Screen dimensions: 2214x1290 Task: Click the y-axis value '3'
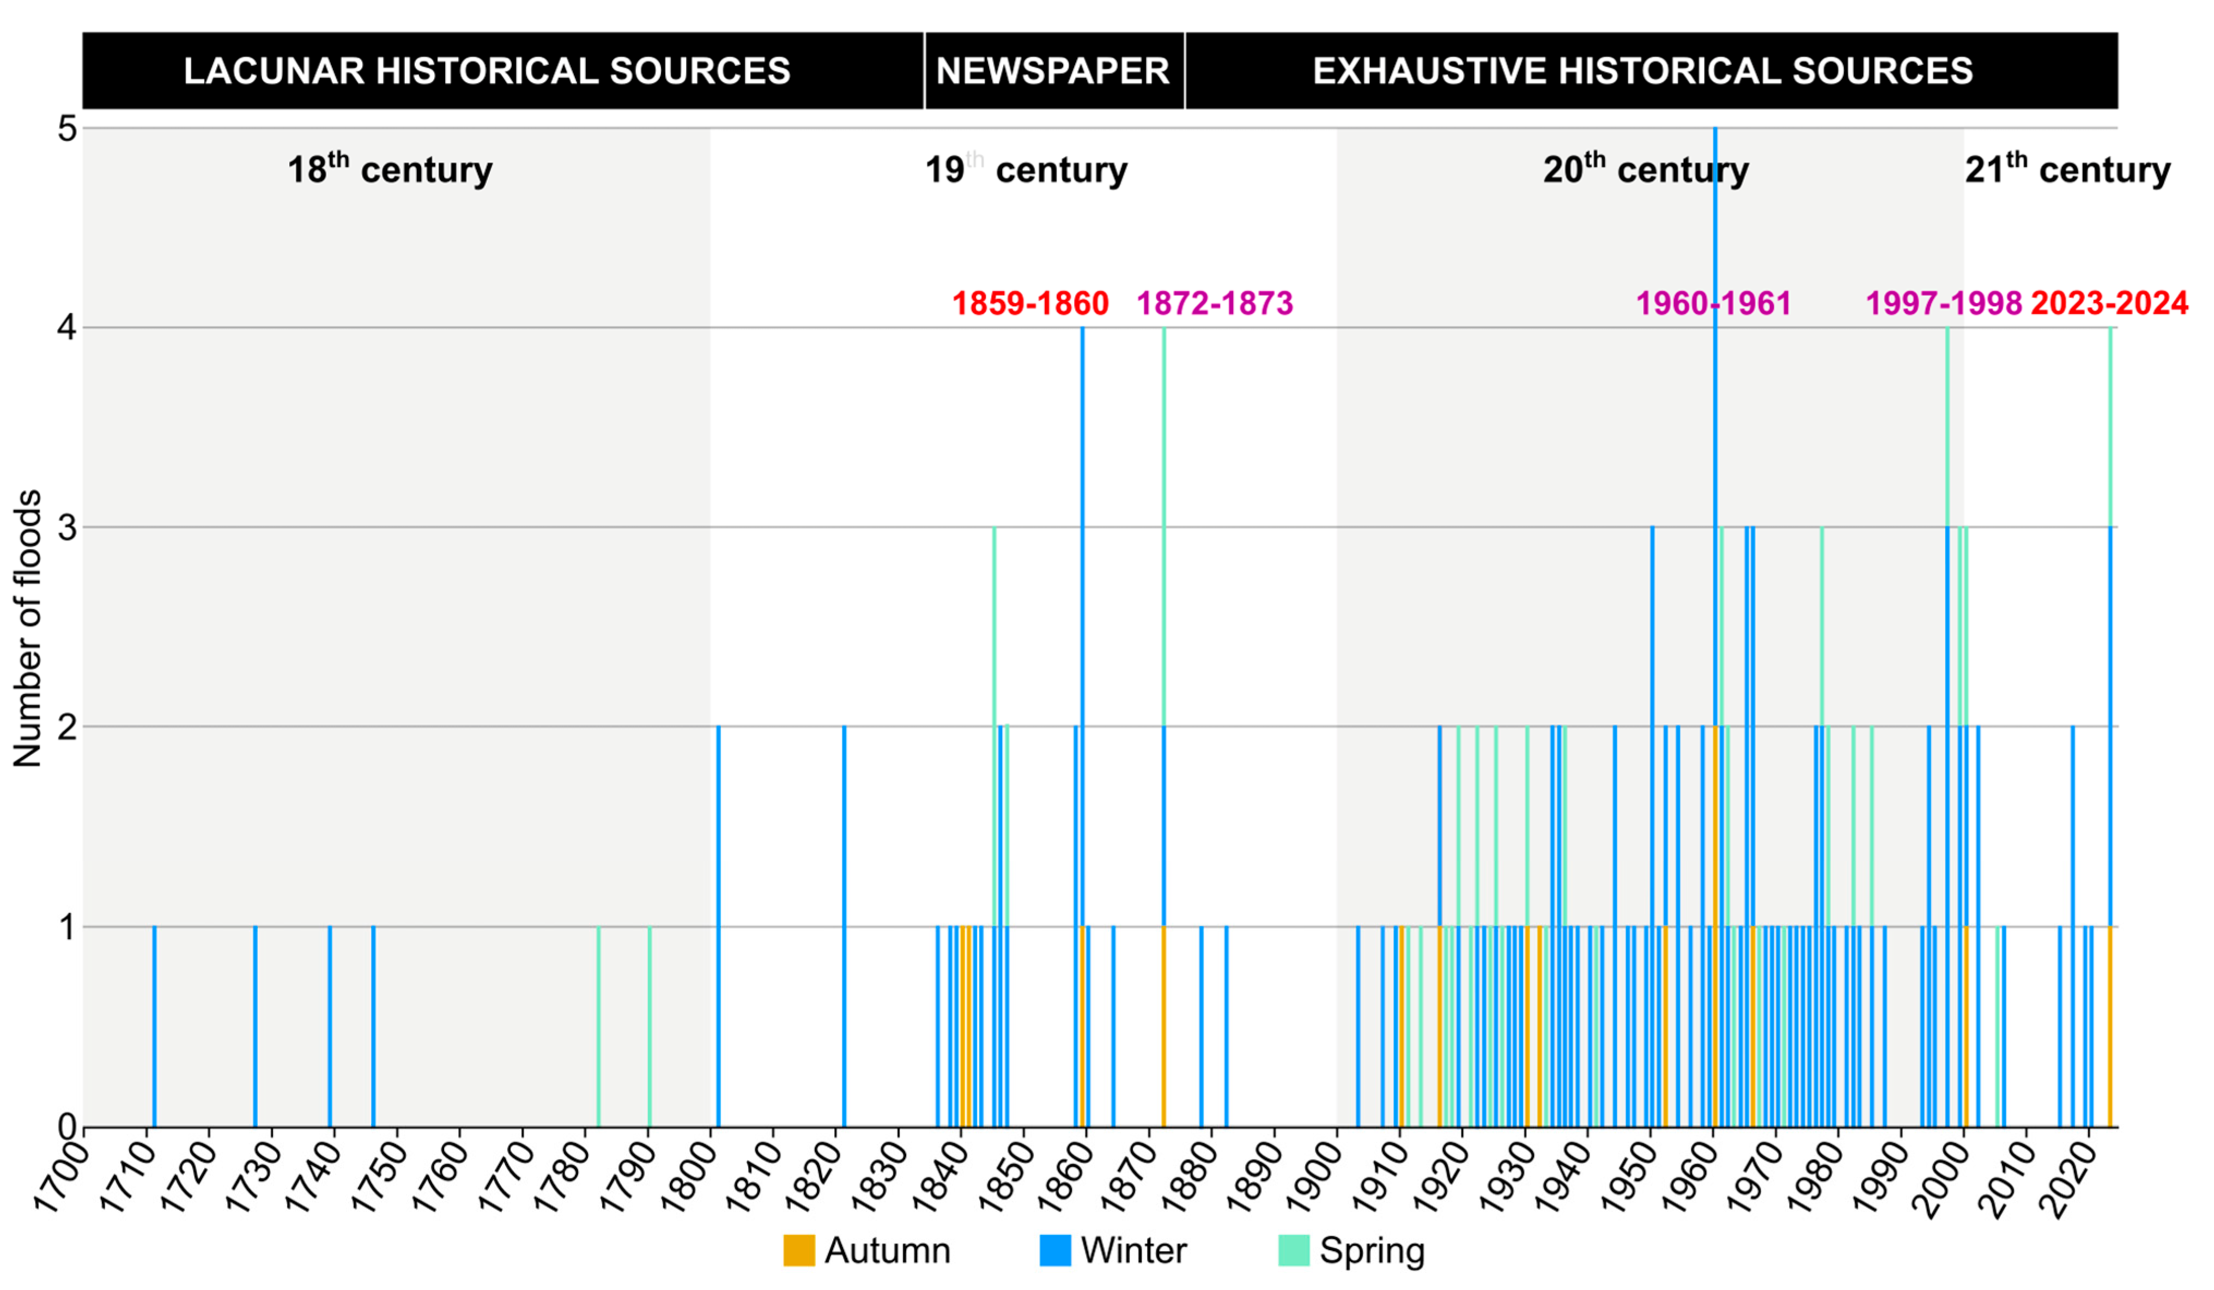[67, 528]
